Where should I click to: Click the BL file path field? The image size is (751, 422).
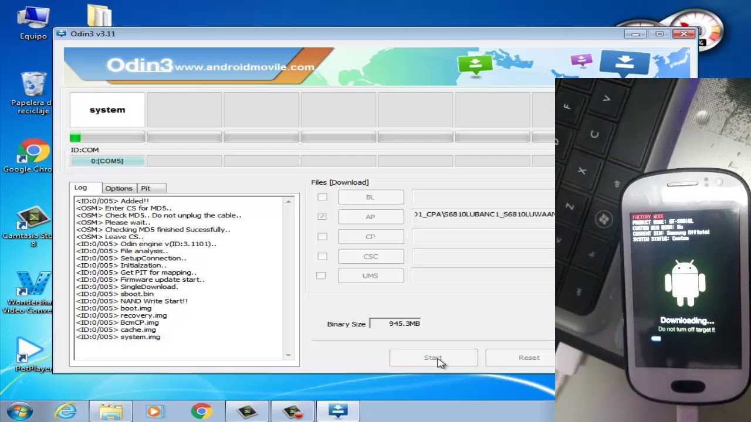click(x=483, y=196)
